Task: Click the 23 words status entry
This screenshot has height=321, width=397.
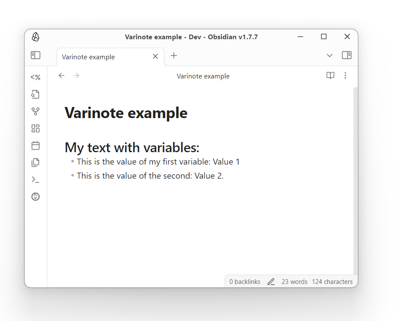Action: click(x=295, y=282)
